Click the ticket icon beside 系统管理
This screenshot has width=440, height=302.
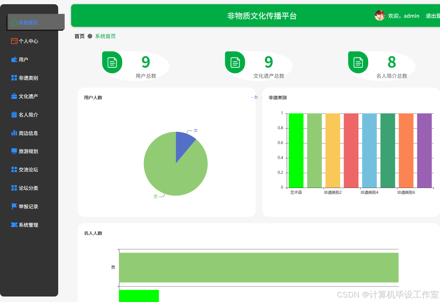coord(14,225)
